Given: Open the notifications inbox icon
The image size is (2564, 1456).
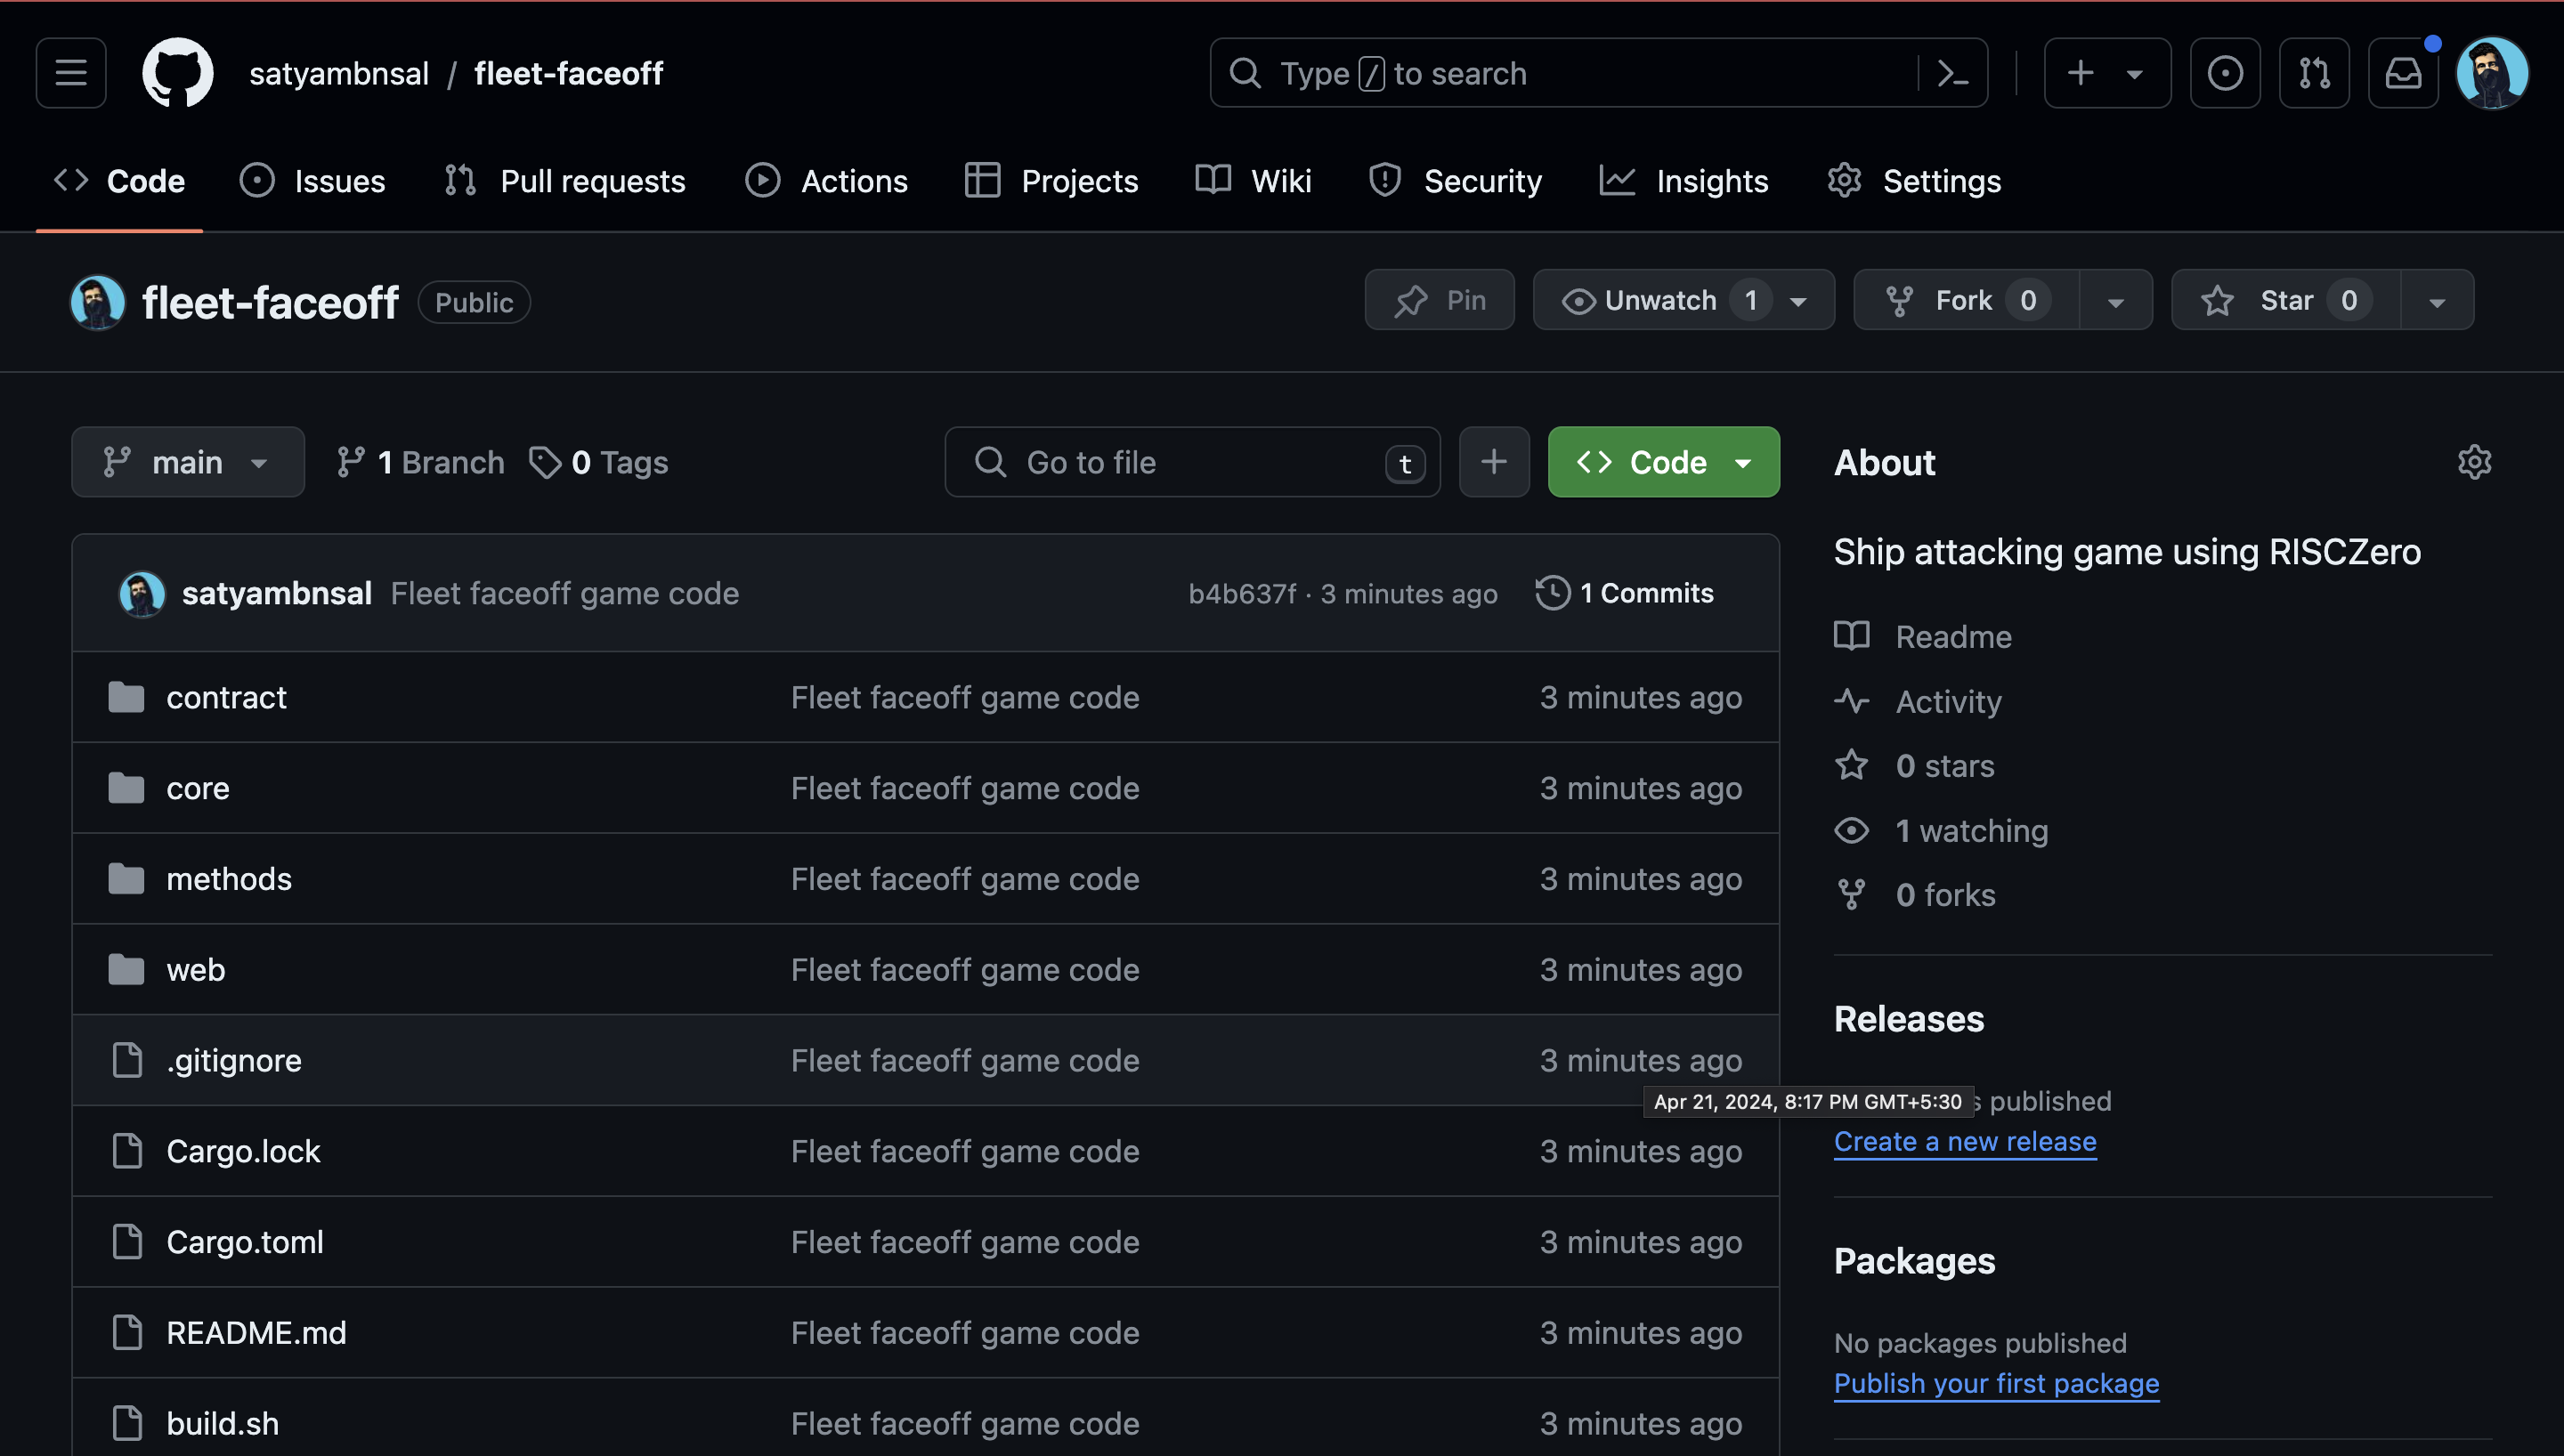Looking at the screenshot, I should coord(2403,73).
